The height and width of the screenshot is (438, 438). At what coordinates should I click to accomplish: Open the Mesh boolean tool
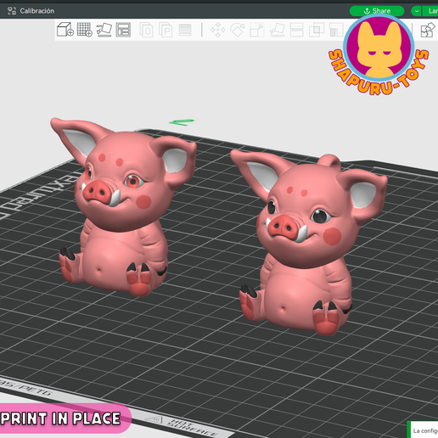pos(317,30)
